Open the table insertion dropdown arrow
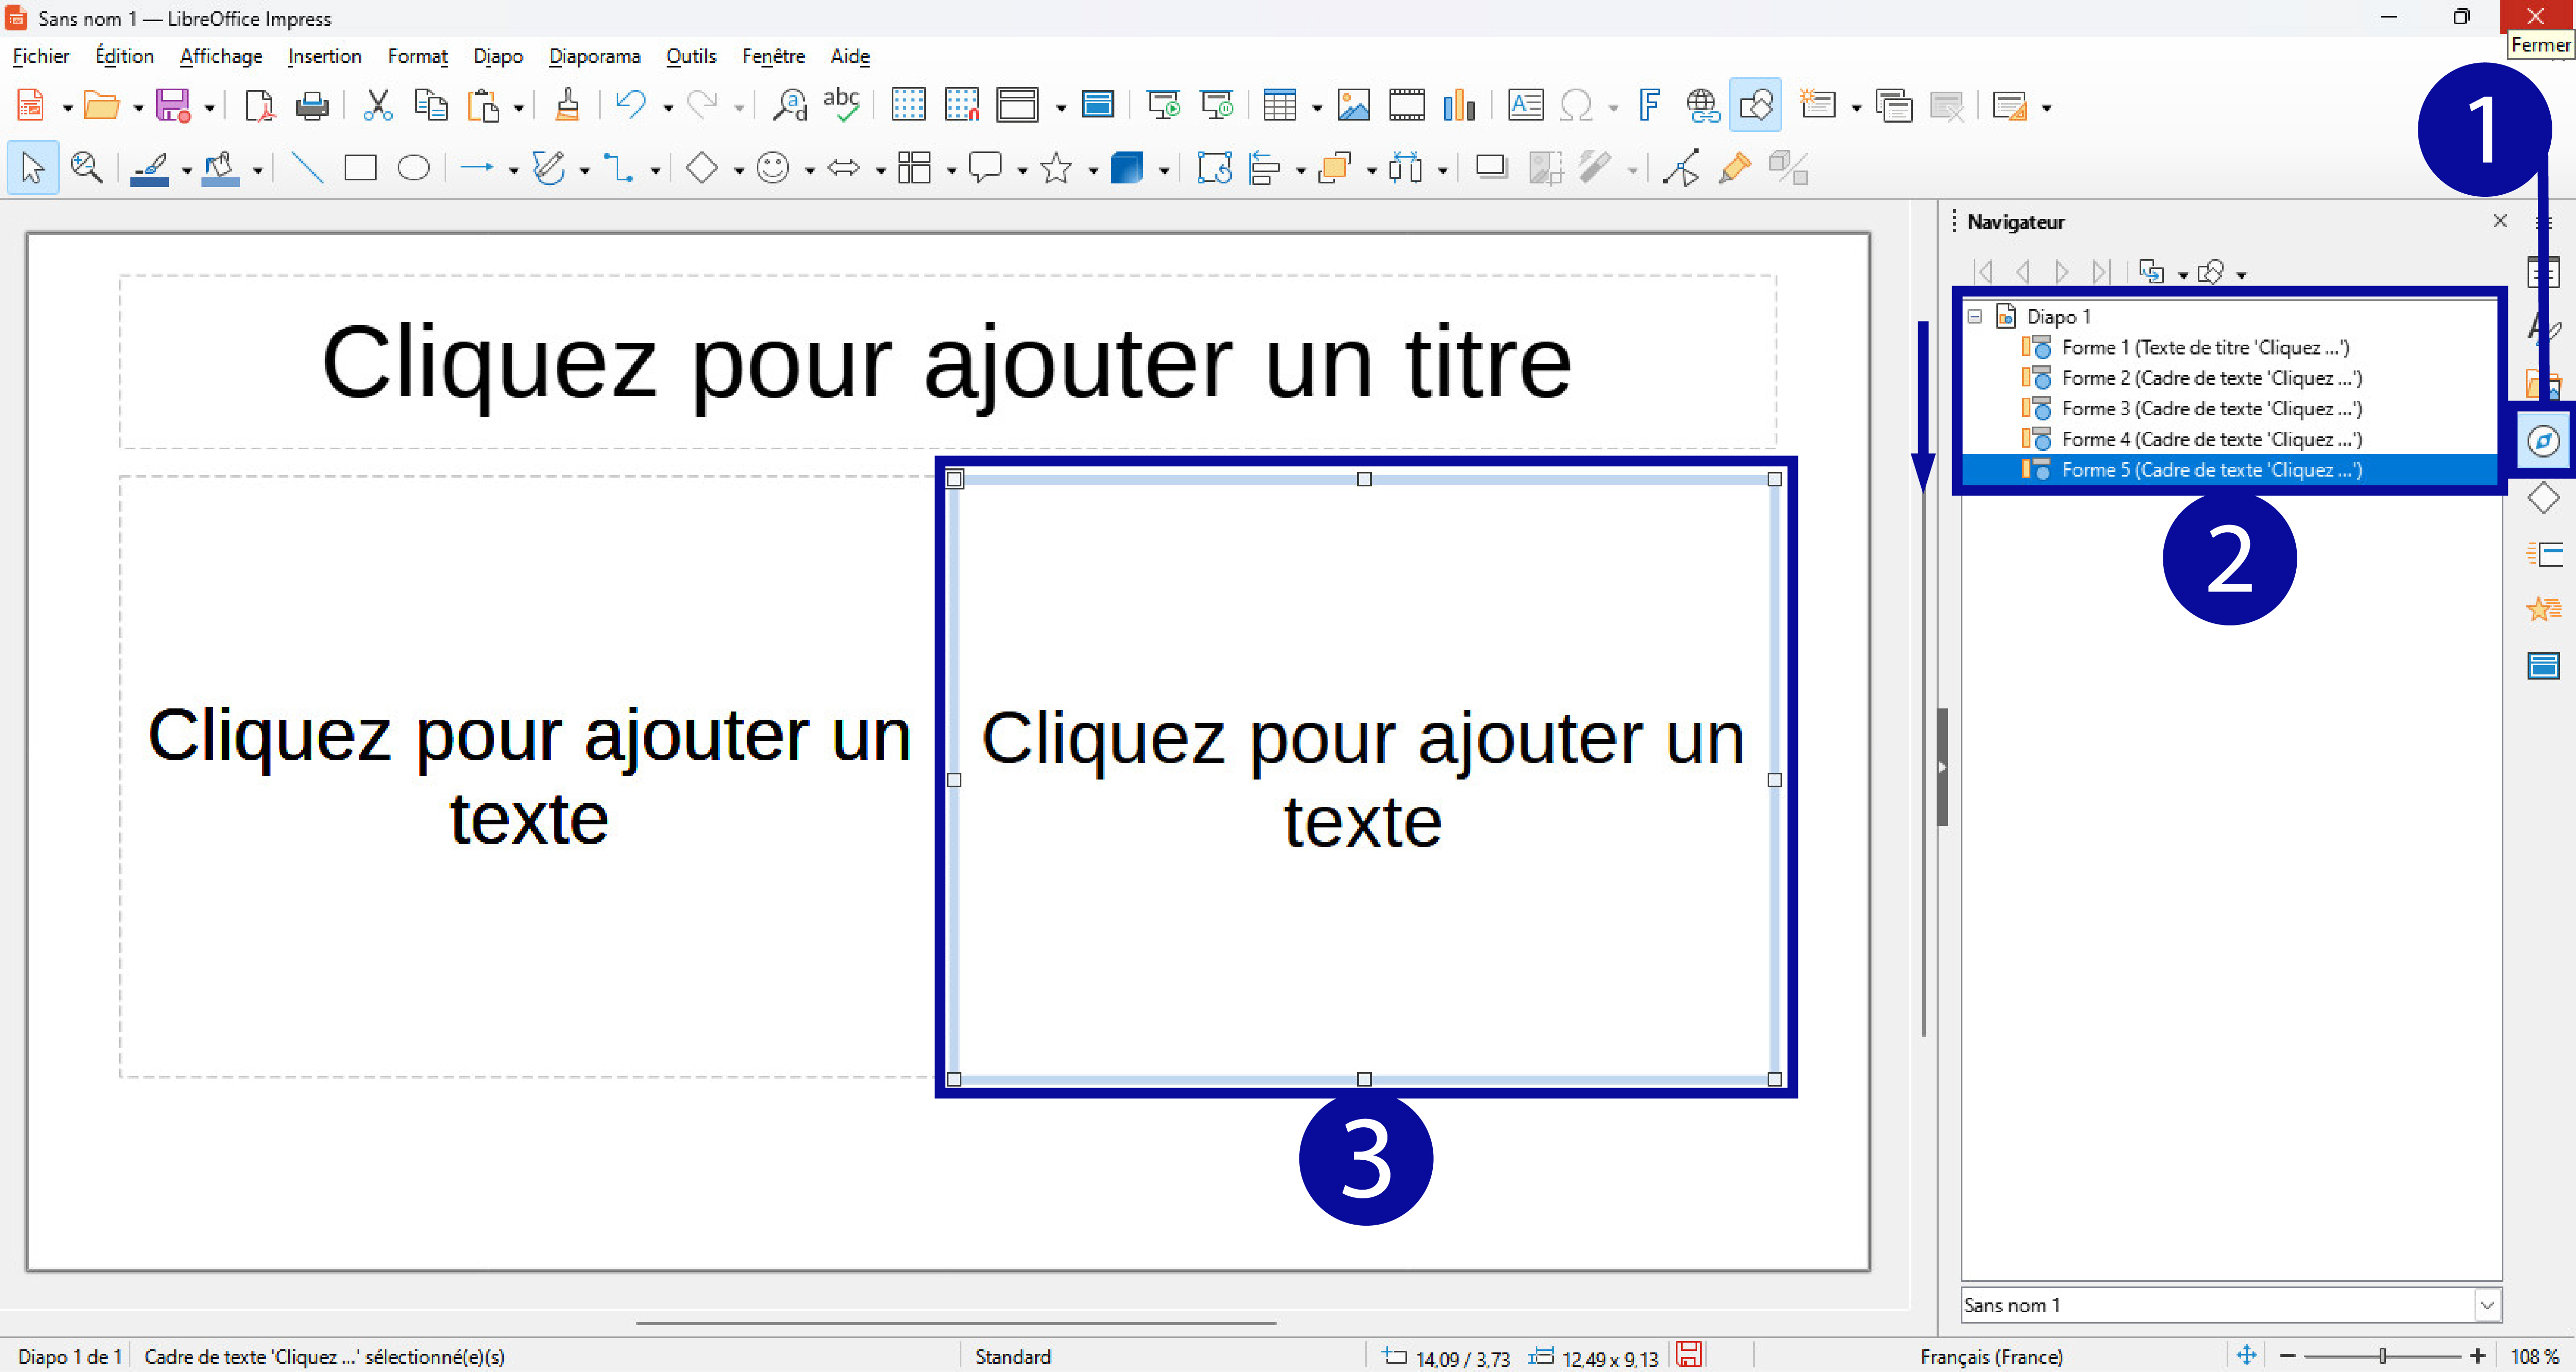This screenshot has height=1372, width=2576. 1316,107
